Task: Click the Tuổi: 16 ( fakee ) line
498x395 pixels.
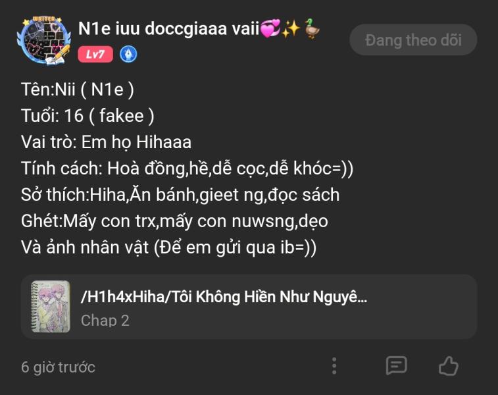Action: tap(87, 115)
